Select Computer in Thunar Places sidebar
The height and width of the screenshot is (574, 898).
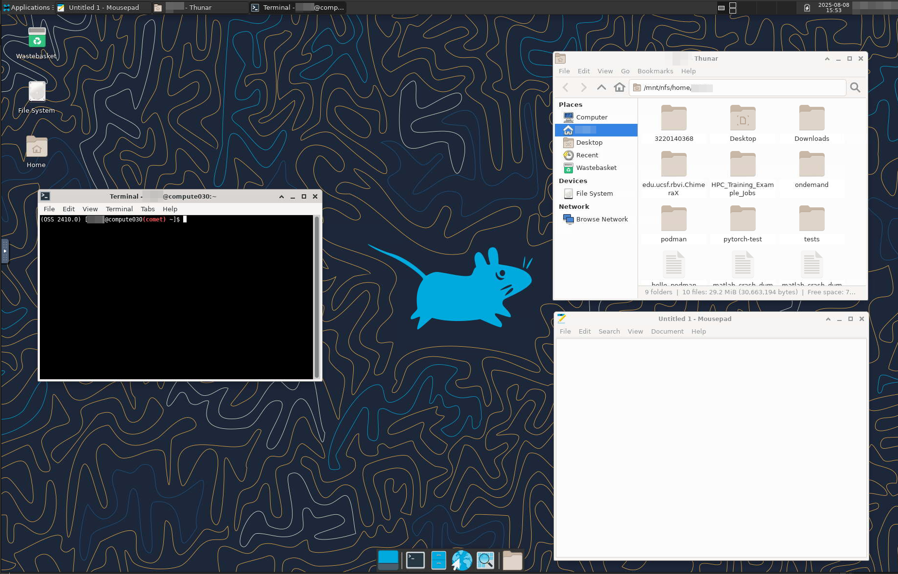click(591, 117)
